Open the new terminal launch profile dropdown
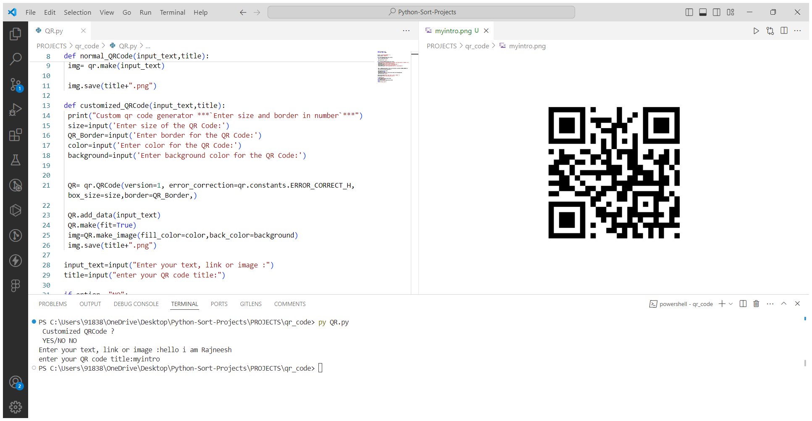Viewport: 812px width, 421px height. 731,304
